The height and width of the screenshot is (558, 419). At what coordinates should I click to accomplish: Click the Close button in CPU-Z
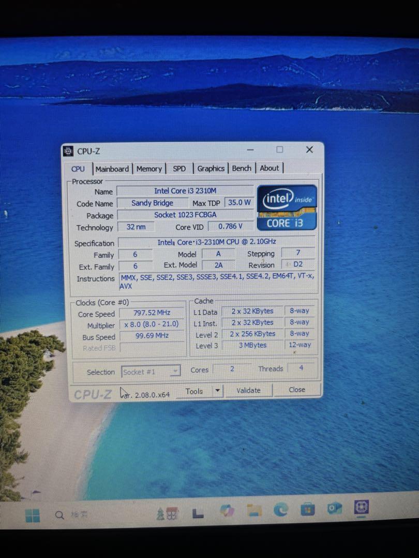tap(297, 390)
